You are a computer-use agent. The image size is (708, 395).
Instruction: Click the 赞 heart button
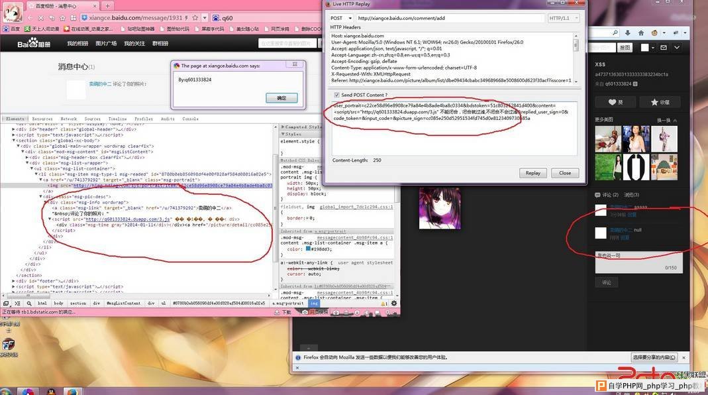tap(615, 102)
